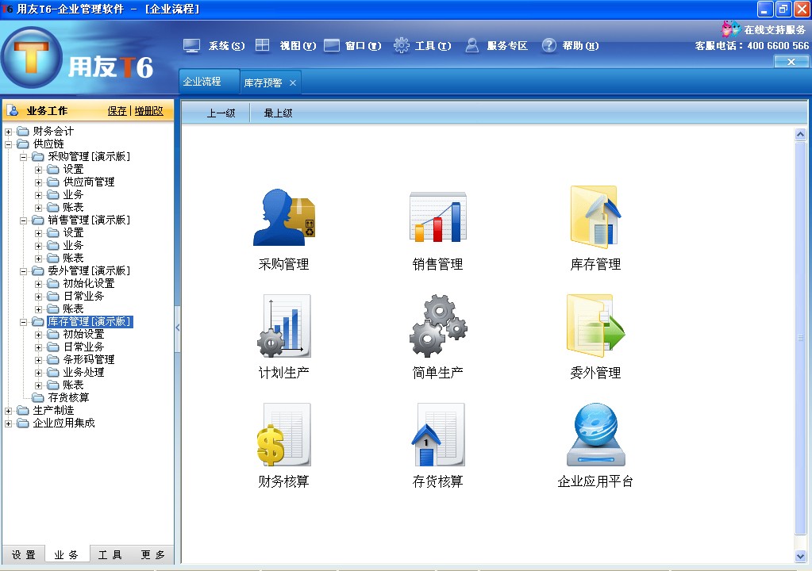Open the 帮助(H) menu

(x=580, y=46)
